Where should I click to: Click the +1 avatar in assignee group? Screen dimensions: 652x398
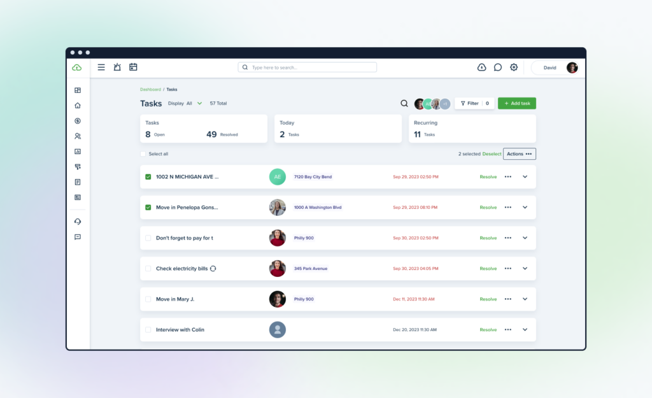445,104
